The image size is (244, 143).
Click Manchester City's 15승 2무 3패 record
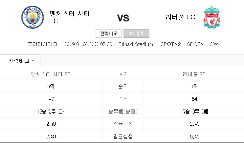coord(51,111)
